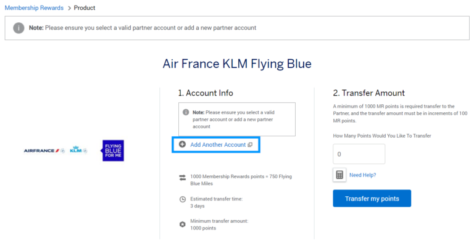474x248 pixels.
Task: Click the minimum transfer amount badge icon
Action: 182,225
